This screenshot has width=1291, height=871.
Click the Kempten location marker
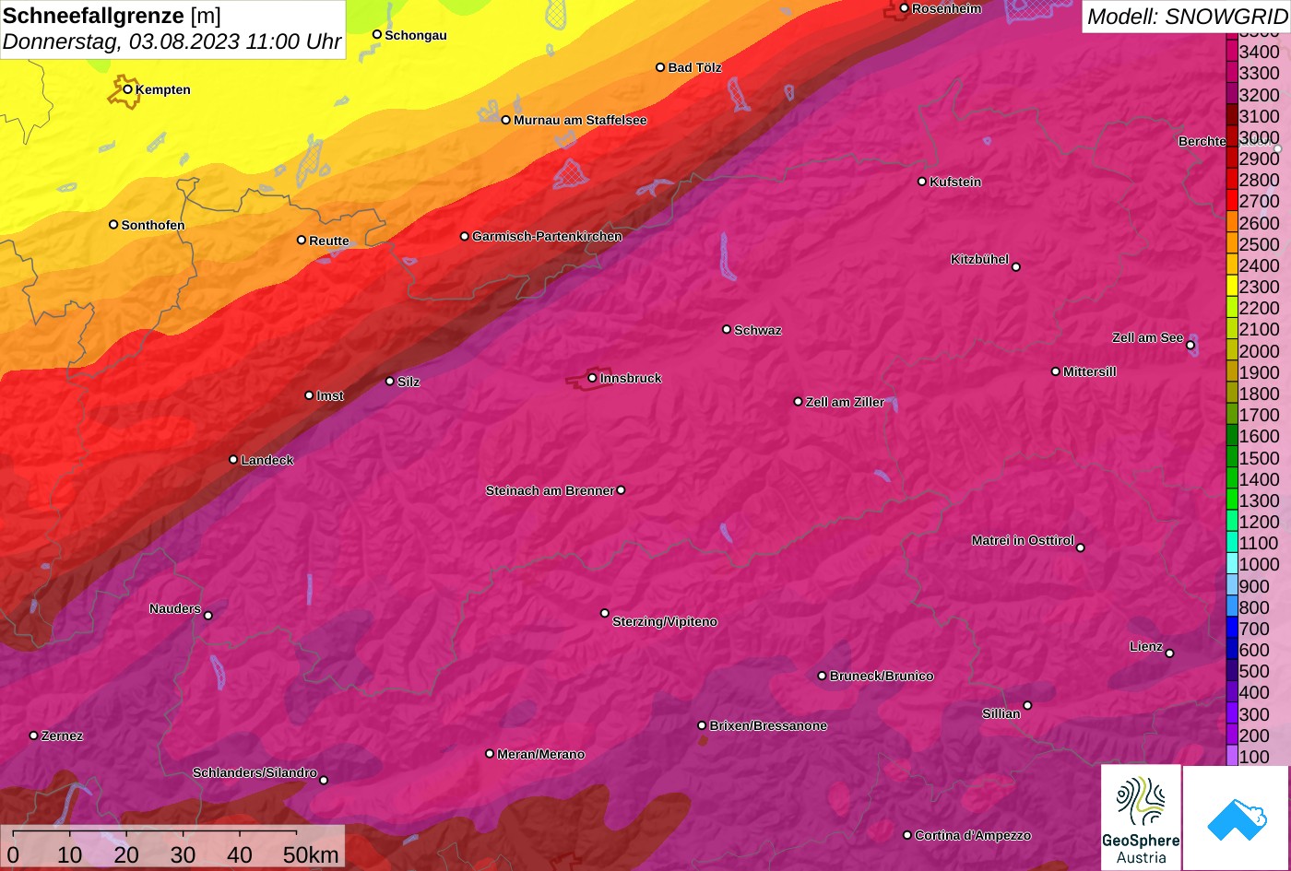127,89
